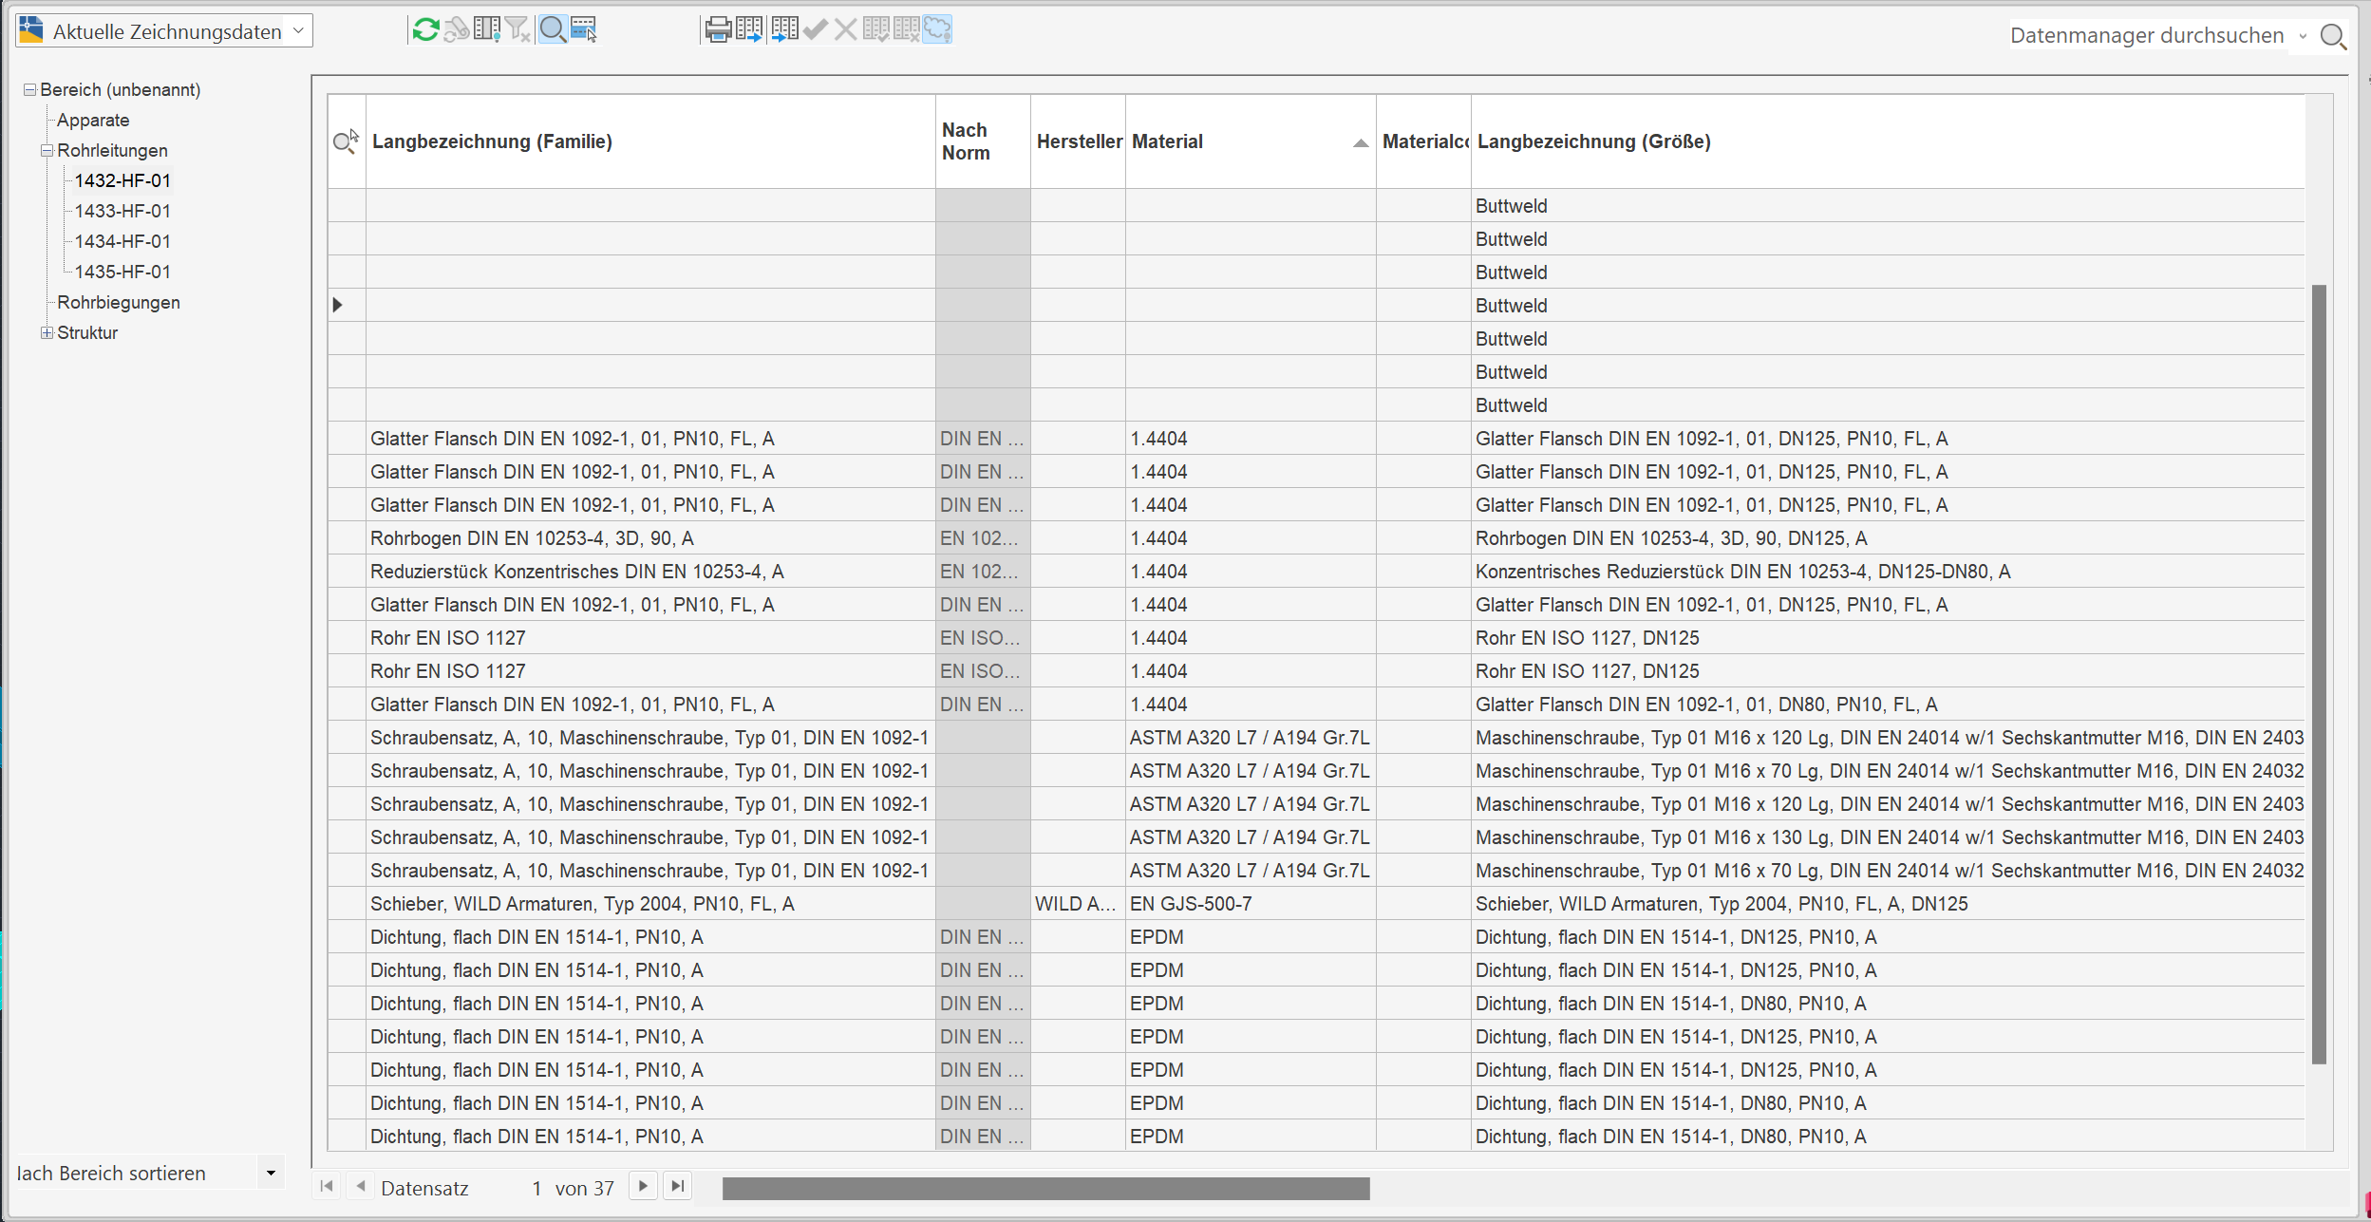
Task: Click inside the Datenmanager durchsuchen search field
Action: coord(2146,35)
